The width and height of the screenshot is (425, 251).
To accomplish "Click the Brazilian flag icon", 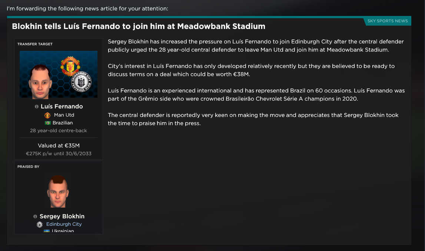I will point(48,123).
